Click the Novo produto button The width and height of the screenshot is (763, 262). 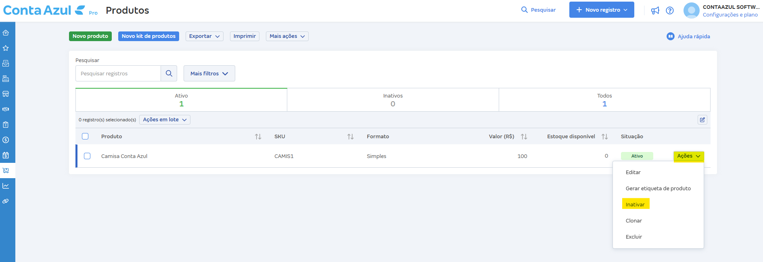[90, 36]
